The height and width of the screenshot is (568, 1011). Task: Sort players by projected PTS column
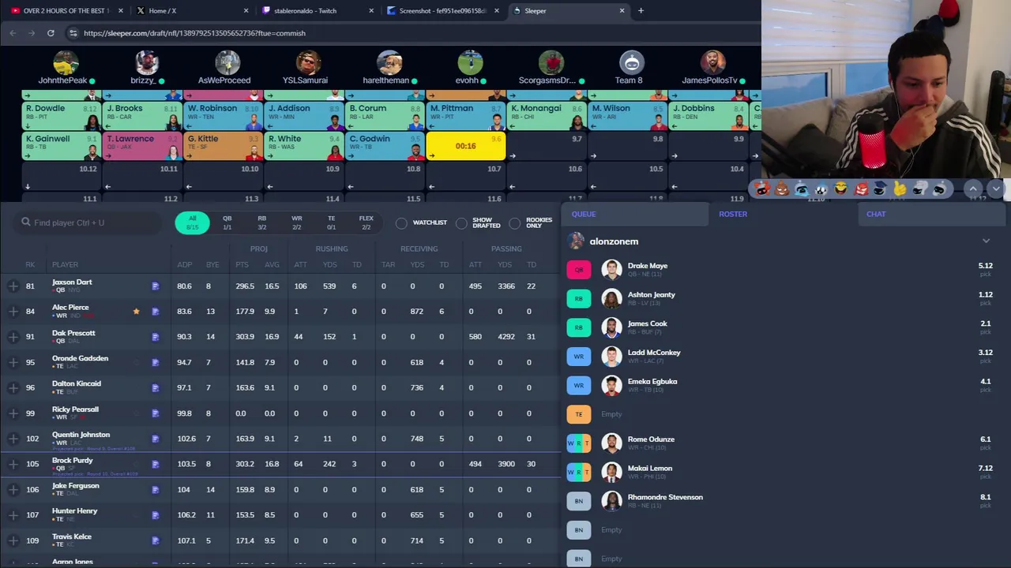(x=242, y=265)
